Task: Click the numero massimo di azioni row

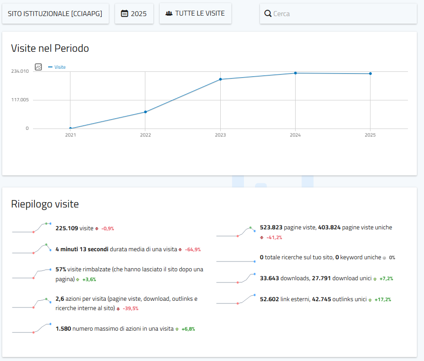Action: click(114, 329)
